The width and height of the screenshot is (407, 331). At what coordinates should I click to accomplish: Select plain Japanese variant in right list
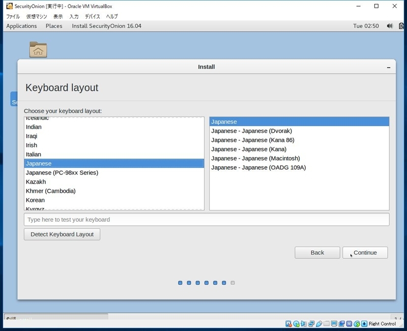pos(299,122)
